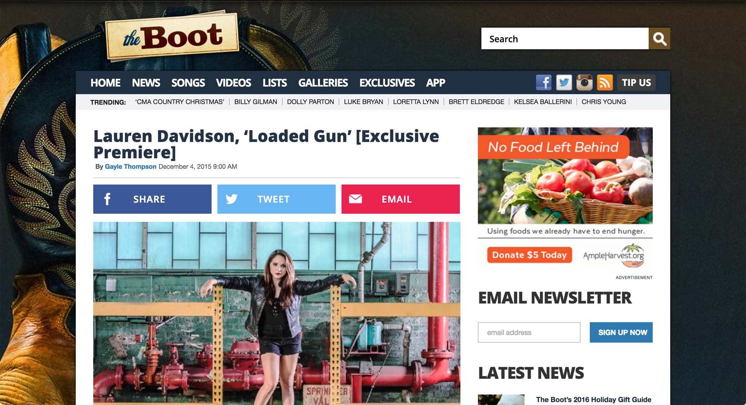Screen dimensions: 746x405
Task: Open trending Dolly Parton link
Action: click(x=310, y=102)
